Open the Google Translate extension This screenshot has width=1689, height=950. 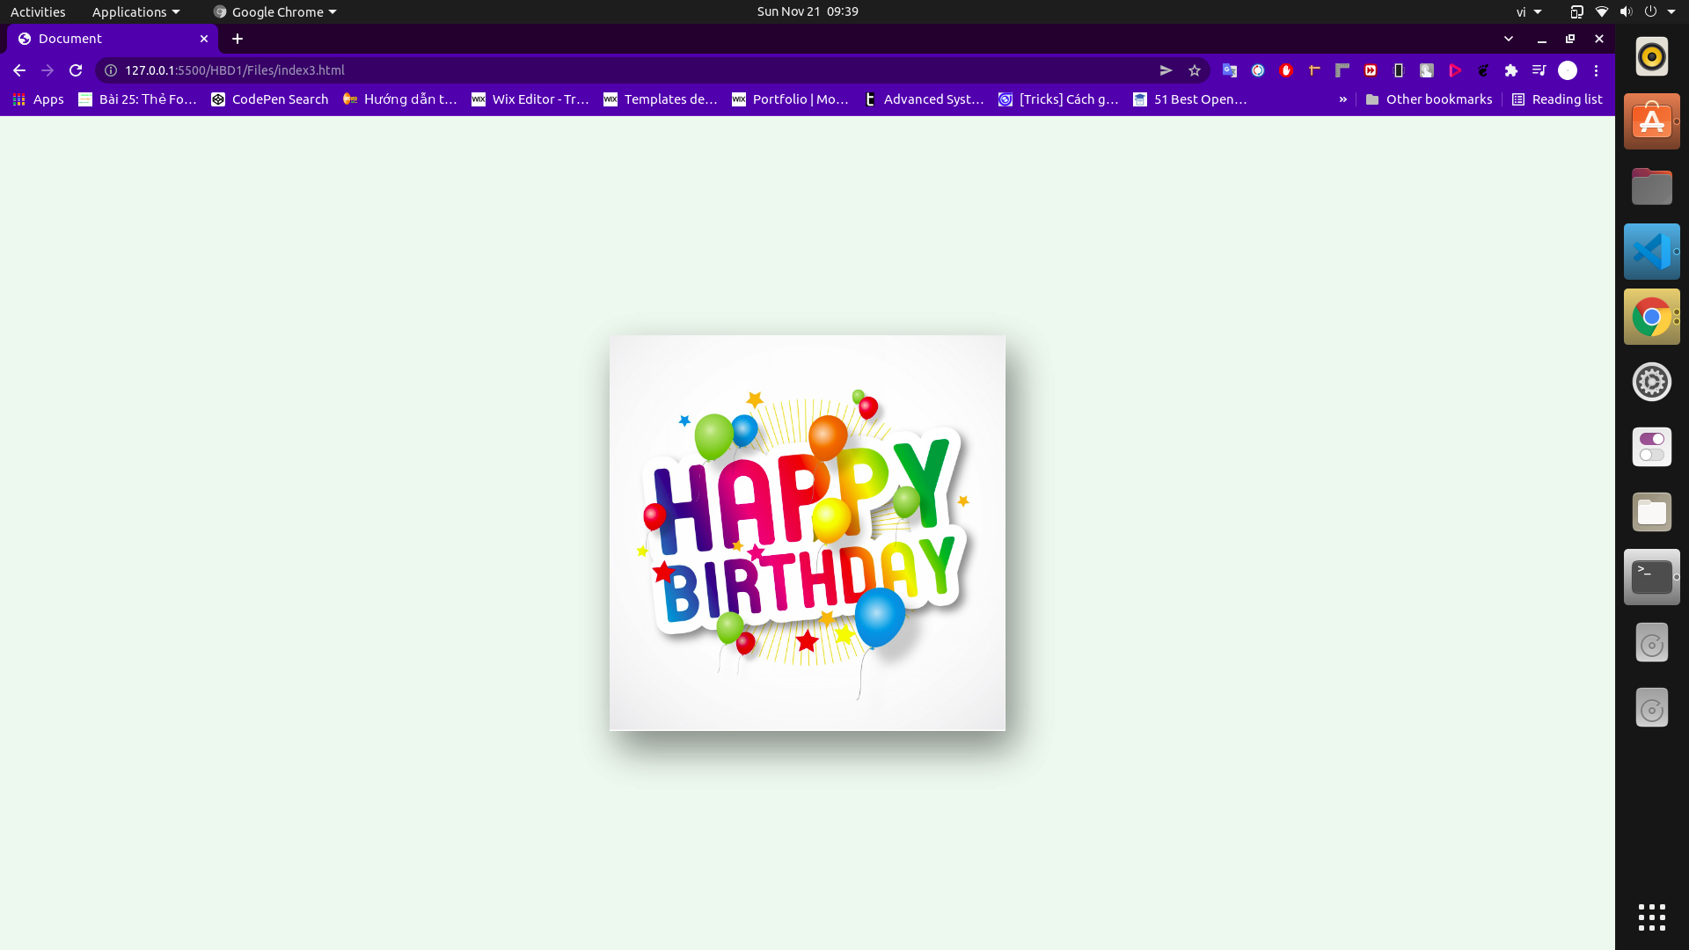1230,70
